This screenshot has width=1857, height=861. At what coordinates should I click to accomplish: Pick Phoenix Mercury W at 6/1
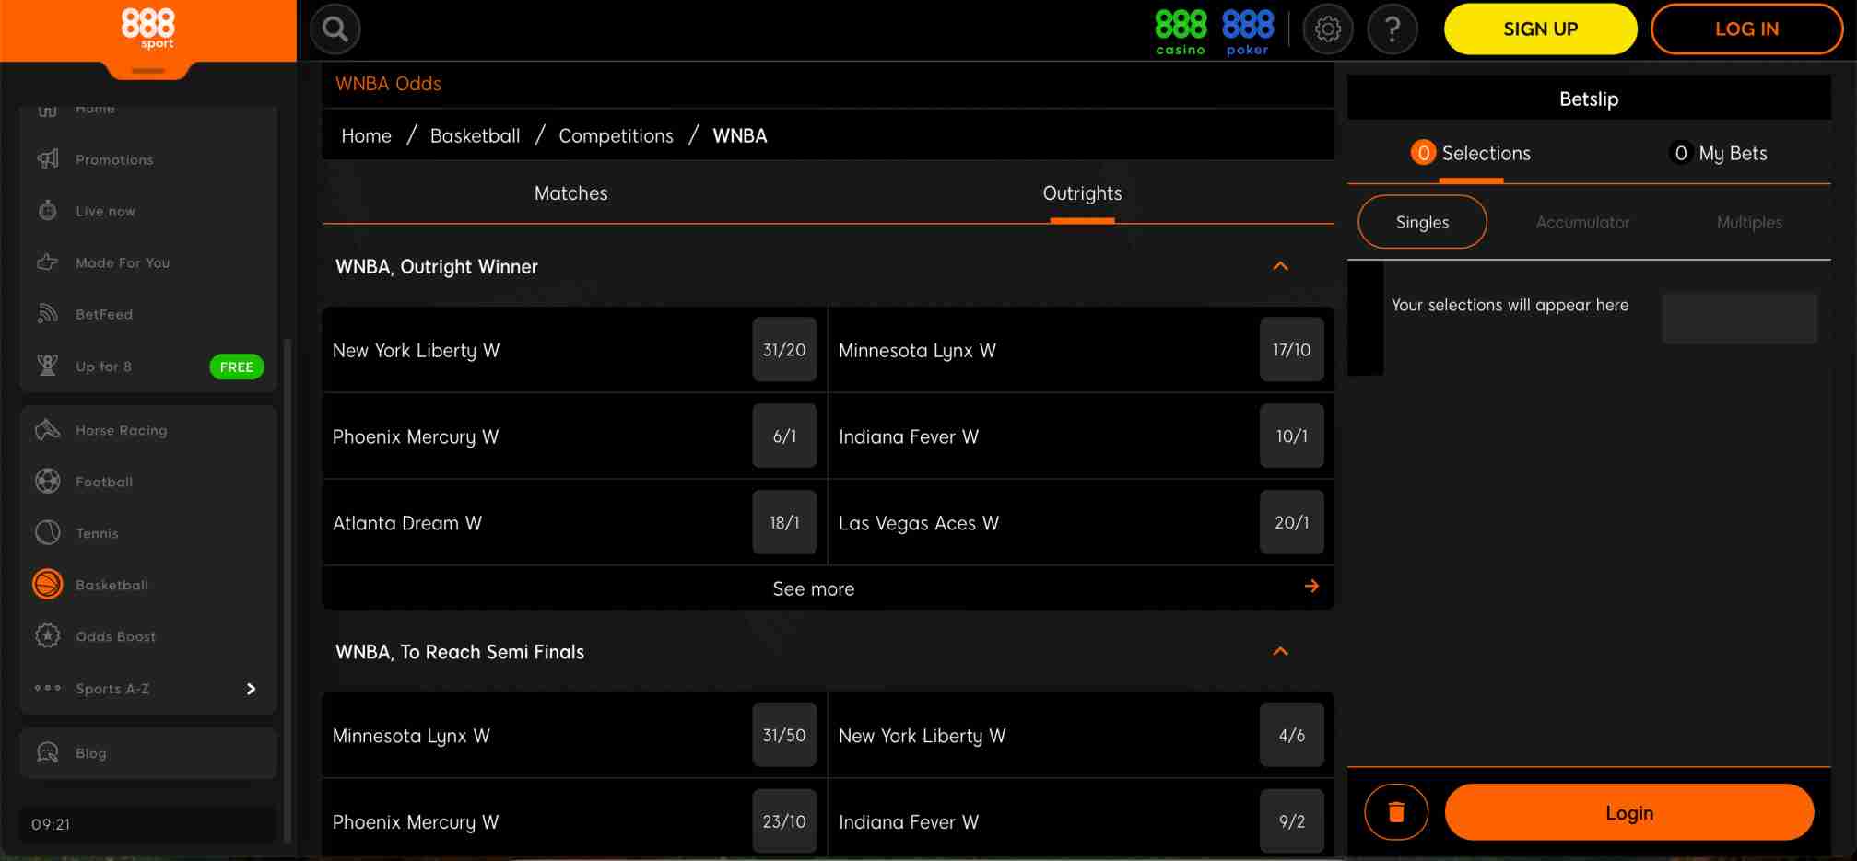tap(784, 436)
